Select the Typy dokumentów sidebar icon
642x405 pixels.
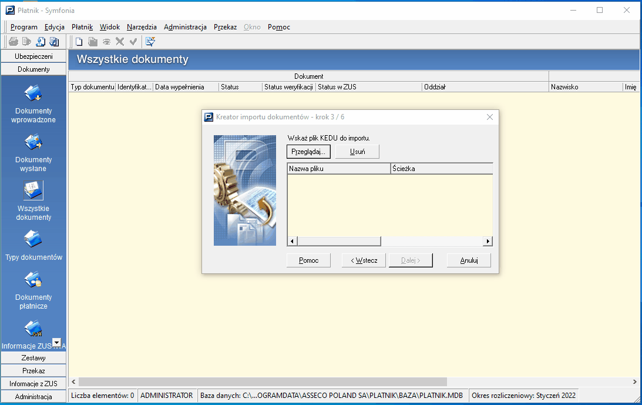33,239
